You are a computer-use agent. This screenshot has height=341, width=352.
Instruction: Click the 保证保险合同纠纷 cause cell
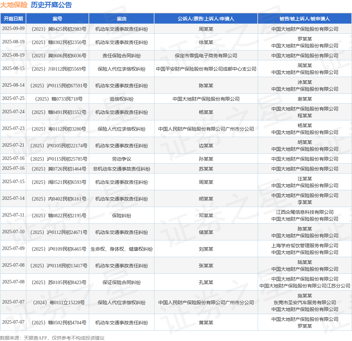pos(121,282)
